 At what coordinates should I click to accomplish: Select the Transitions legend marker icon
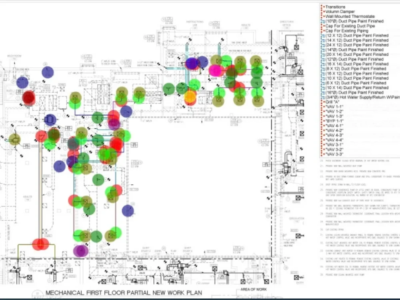[x=322, y=6]
